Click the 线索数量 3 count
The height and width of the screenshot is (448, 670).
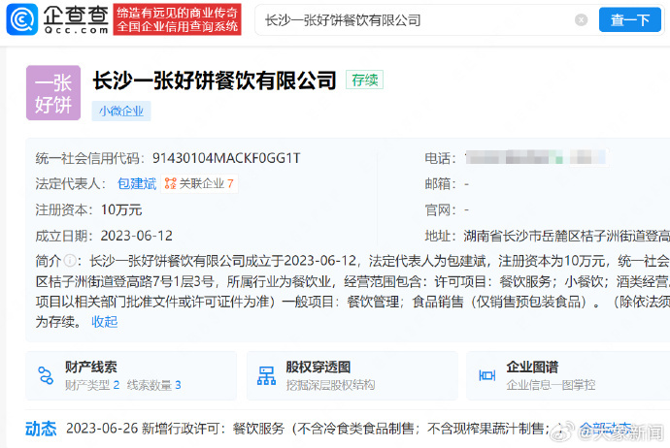(153, 385)
